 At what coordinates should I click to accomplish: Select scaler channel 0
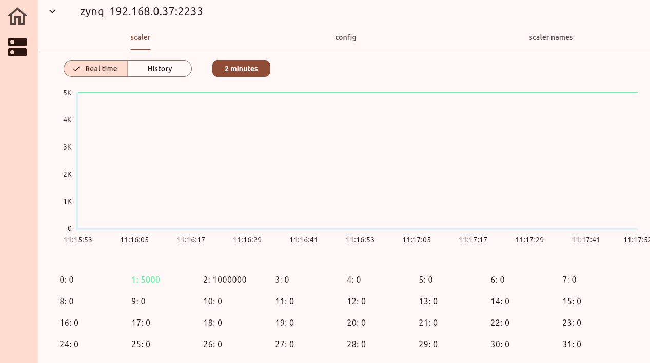67,280
